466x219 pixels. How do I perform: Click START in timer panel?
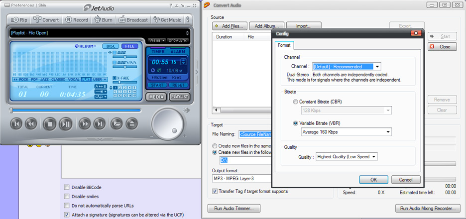tap(157, 85)
